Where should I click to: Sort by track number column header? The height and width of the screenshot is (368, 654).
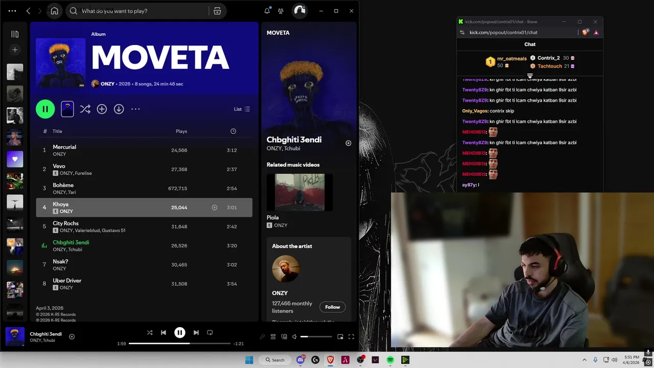[45, 131]
